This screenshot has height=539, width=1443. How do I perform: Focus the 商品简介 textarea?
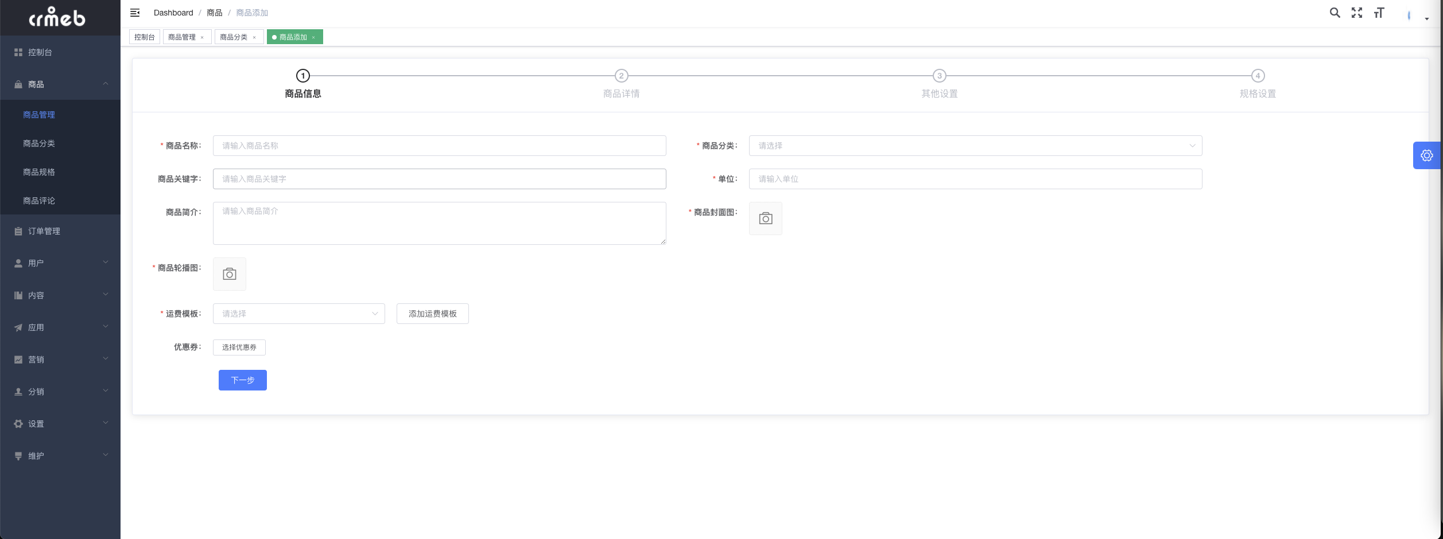pos(440,223)
